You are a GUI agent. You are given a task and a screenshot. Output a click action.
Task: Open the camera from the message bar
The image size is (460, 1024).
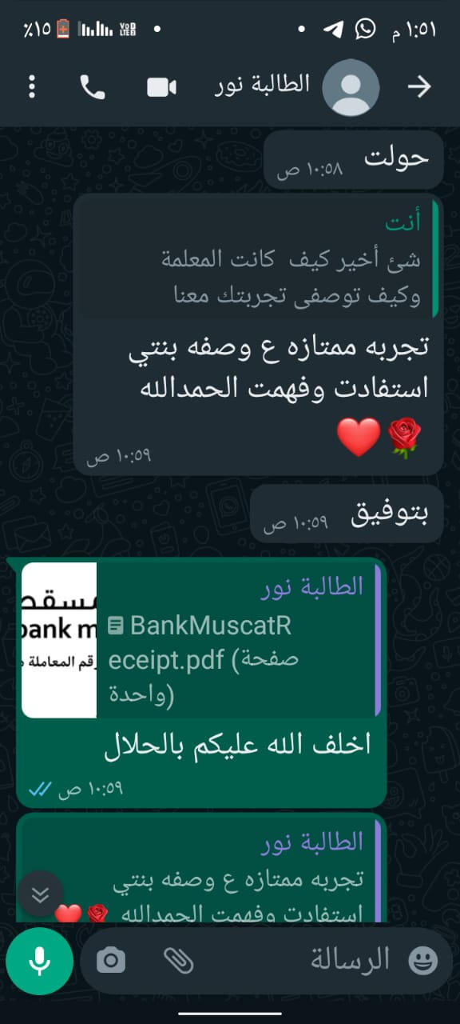tap(112, 961)
